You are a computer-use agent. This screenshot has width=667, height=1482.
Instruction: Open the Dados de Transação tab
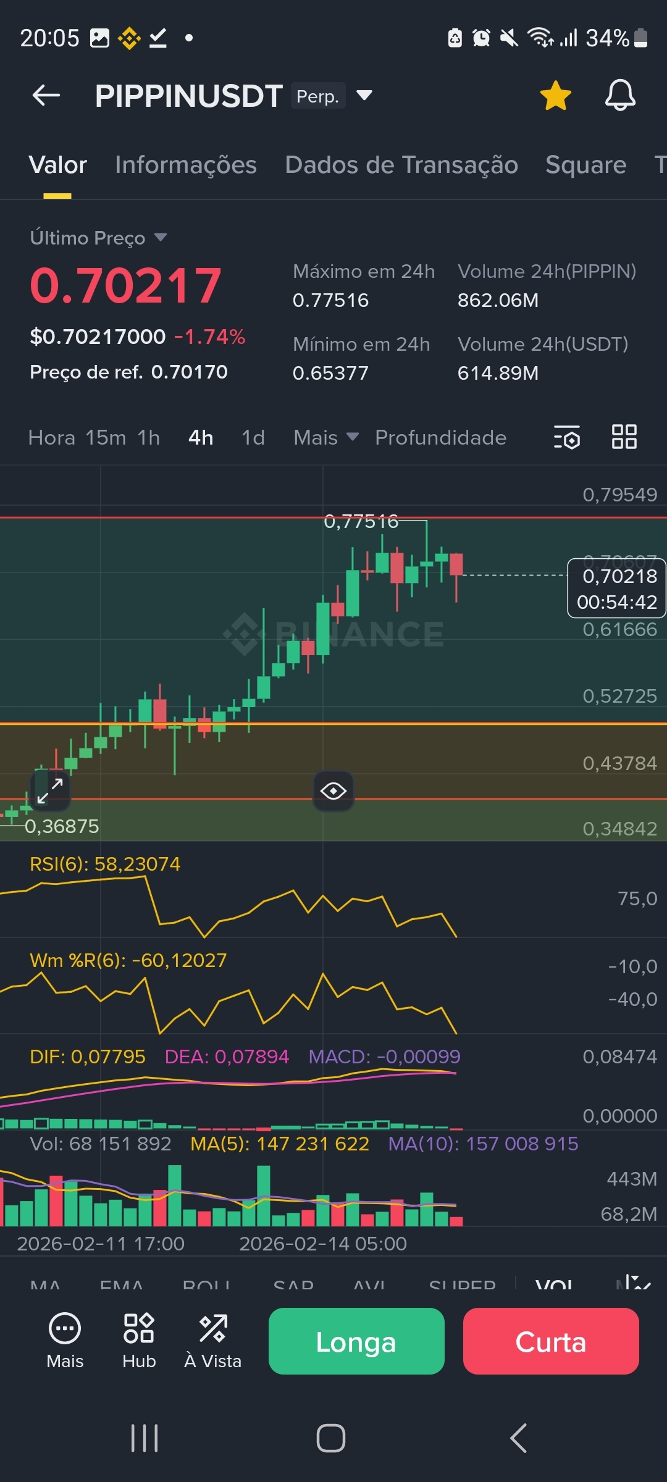pyautogui.click(x=401, y=165)
